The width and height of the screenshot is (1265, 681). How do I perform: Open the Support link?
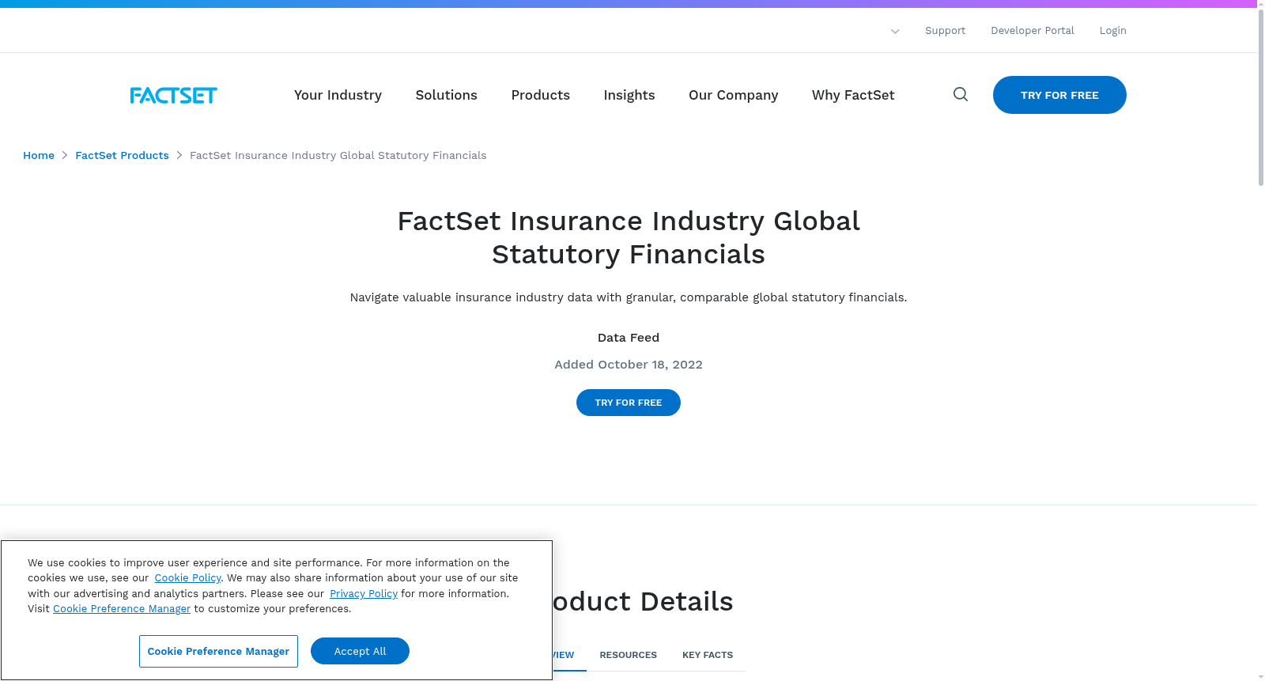(945, 31)
